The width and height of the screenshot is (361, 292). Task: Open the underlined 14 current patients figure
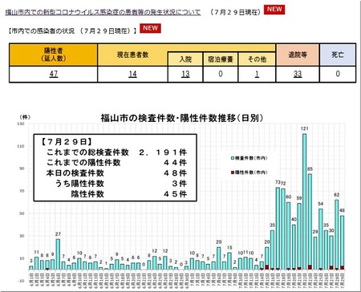point(132,74)
